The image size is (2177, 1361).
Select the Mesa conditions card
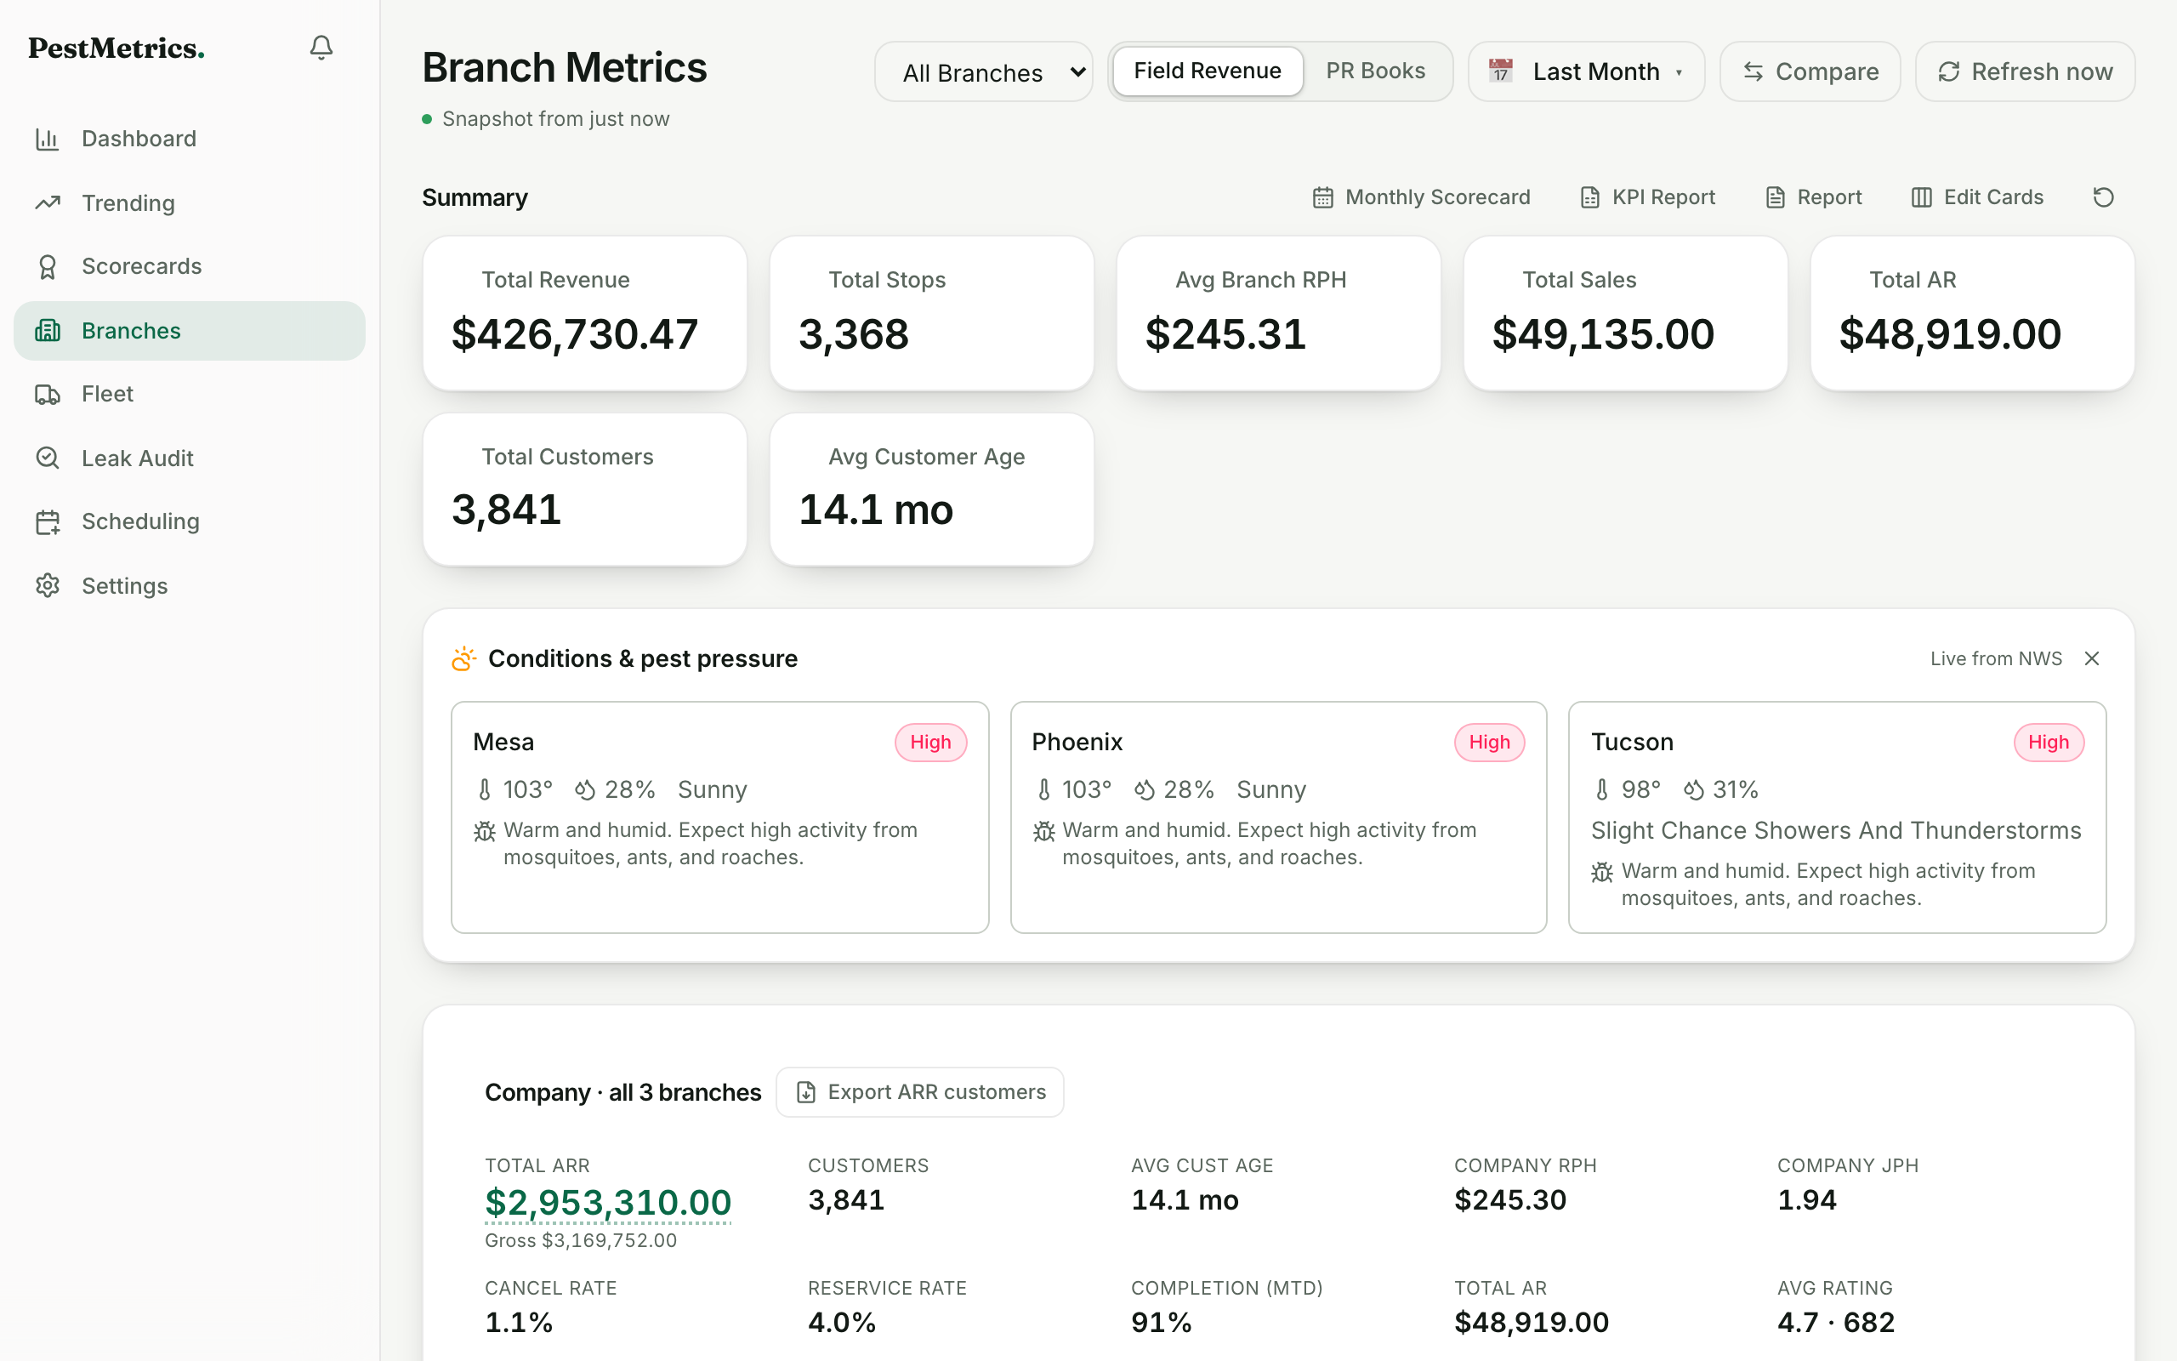click(719, 817)
